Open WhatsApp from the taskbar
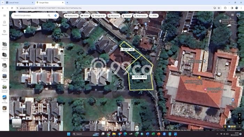Viewport: 244px width, 137px height. click(137, 134)
